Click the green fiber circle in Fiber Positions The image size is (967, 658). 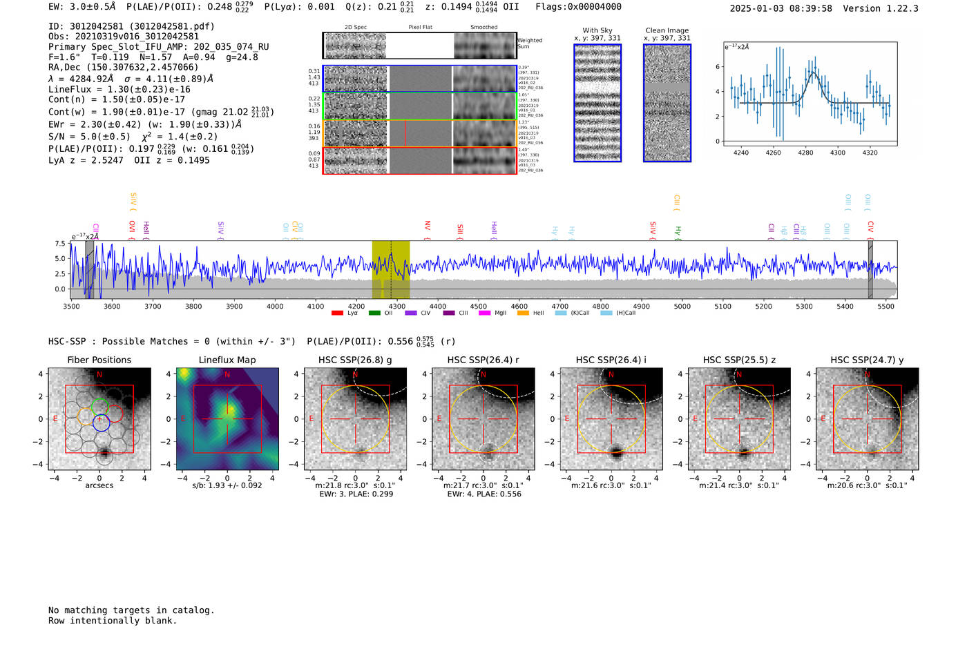[100, 407]
